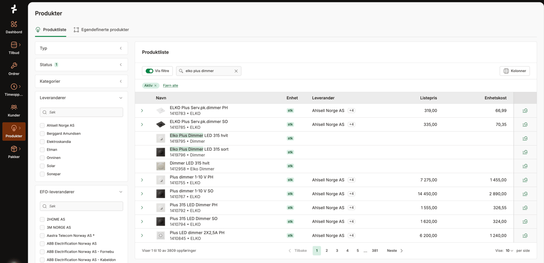Check Aastra Telecom Norway AS filter
This screenshot has width=544, height=263.
point(42,235)
